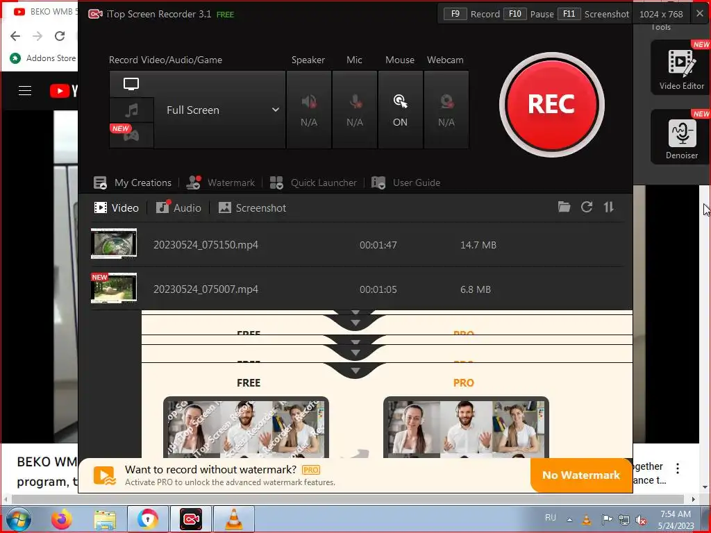
Task: Start recording with the big REC button
Action: (x=551, y=105)
